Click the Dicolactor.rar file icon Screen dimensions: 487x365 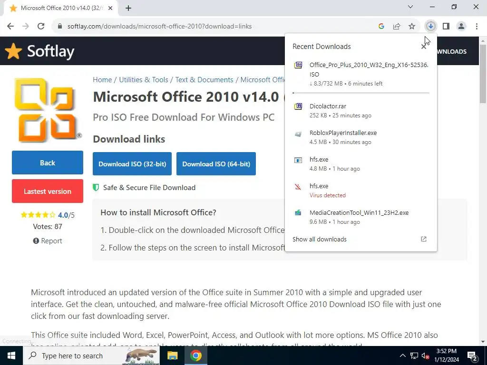click(298, 106)
